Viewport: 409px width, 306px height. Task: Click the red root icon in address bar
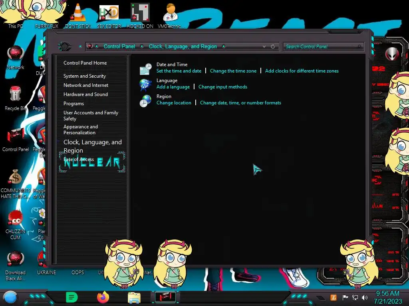[90, 46]
